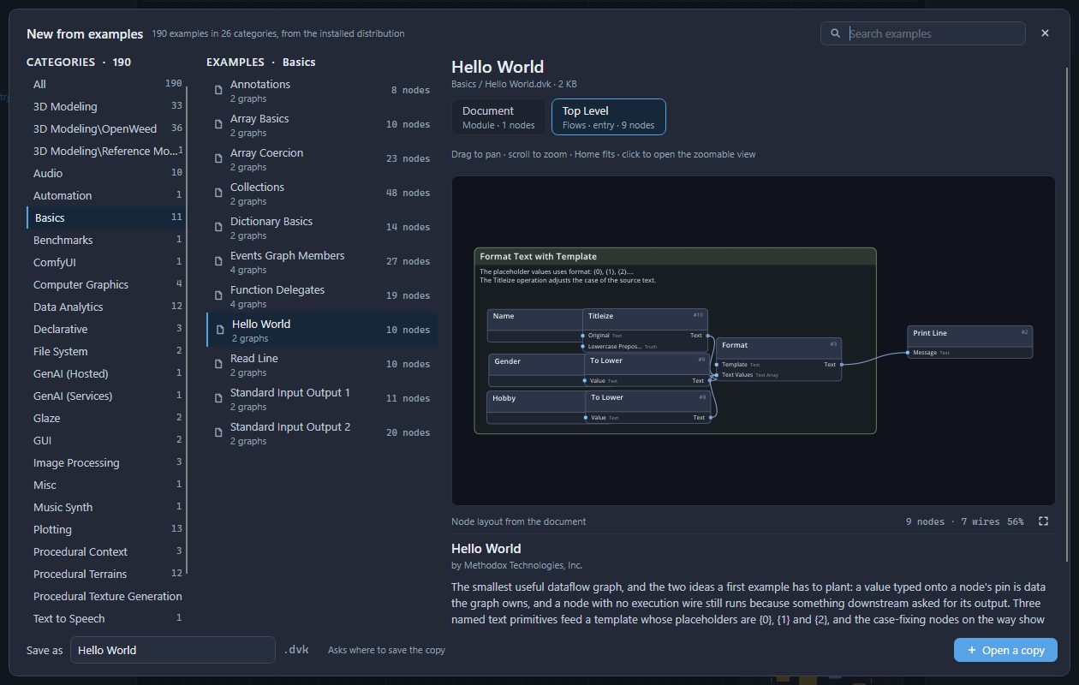Open the Computer Graphics category
The image size is (1079, 685).
pyautogui.click(x=107, y=284)
